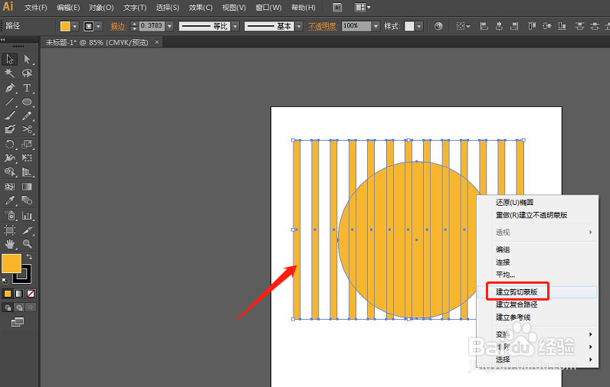Open the 基本 brush definition dropdown

(x=299, y=27)
